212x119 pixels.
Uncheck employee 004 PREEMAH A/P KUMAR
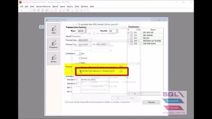131,41
